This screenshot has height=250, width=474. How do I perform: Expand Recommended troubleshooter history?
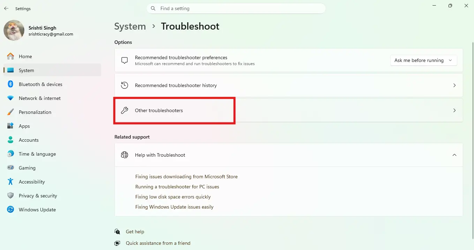[x=454, y=85]
